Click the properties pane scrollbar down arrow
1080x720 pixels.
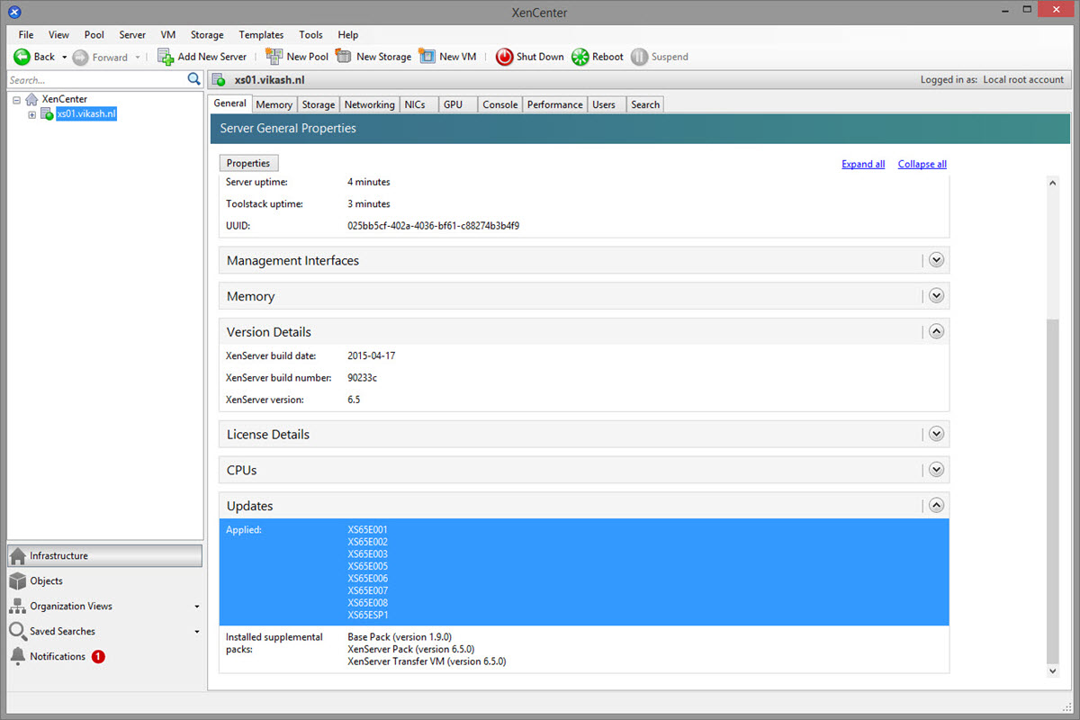tap(1053, 670)
